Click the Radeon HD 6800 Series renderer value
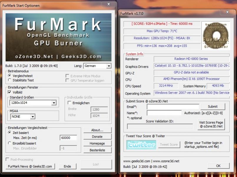This screenshot has width=237, height=177. (x=191, y=59)
